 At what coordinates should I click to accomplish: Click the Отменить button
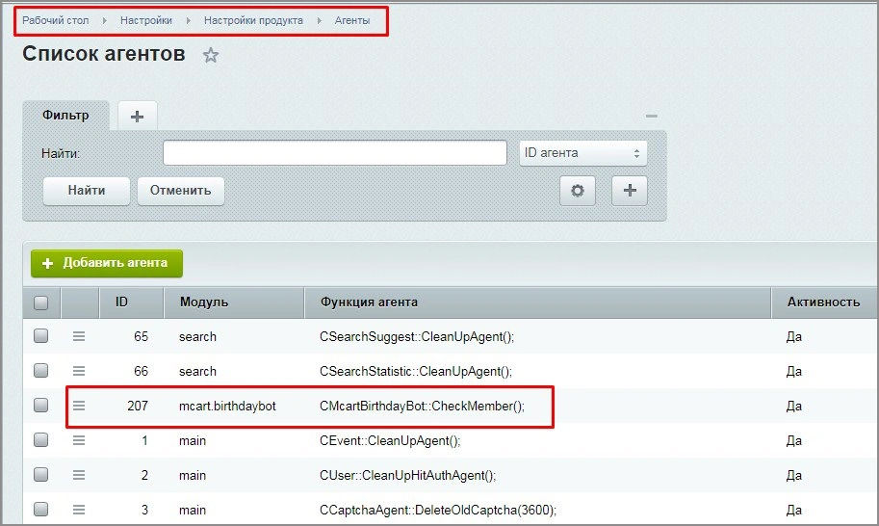pyautogui.click(x=180, y=191)
